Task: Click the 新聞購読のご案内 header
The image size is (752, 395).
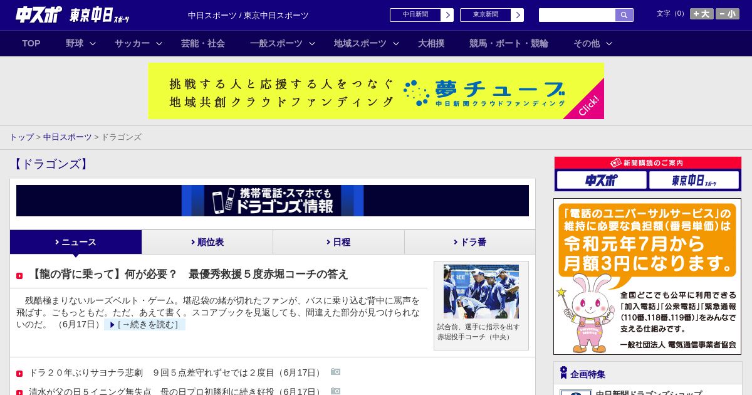Action: pyautogui.click(x=648, y=163)
